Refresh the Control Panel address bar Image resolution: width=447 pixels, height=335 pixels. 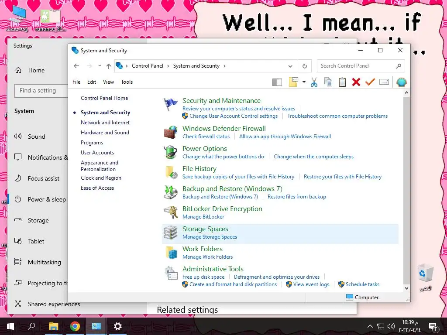[304, 66]
